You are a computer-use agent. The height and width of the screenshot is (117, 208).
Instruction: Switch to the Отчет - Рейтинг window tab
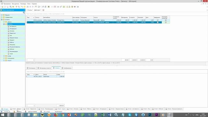pyautogui.click(x=158, y=109)
